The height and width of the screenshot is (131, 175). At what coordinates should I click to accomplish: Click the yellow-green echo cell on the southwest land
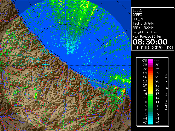click(36, 96)
